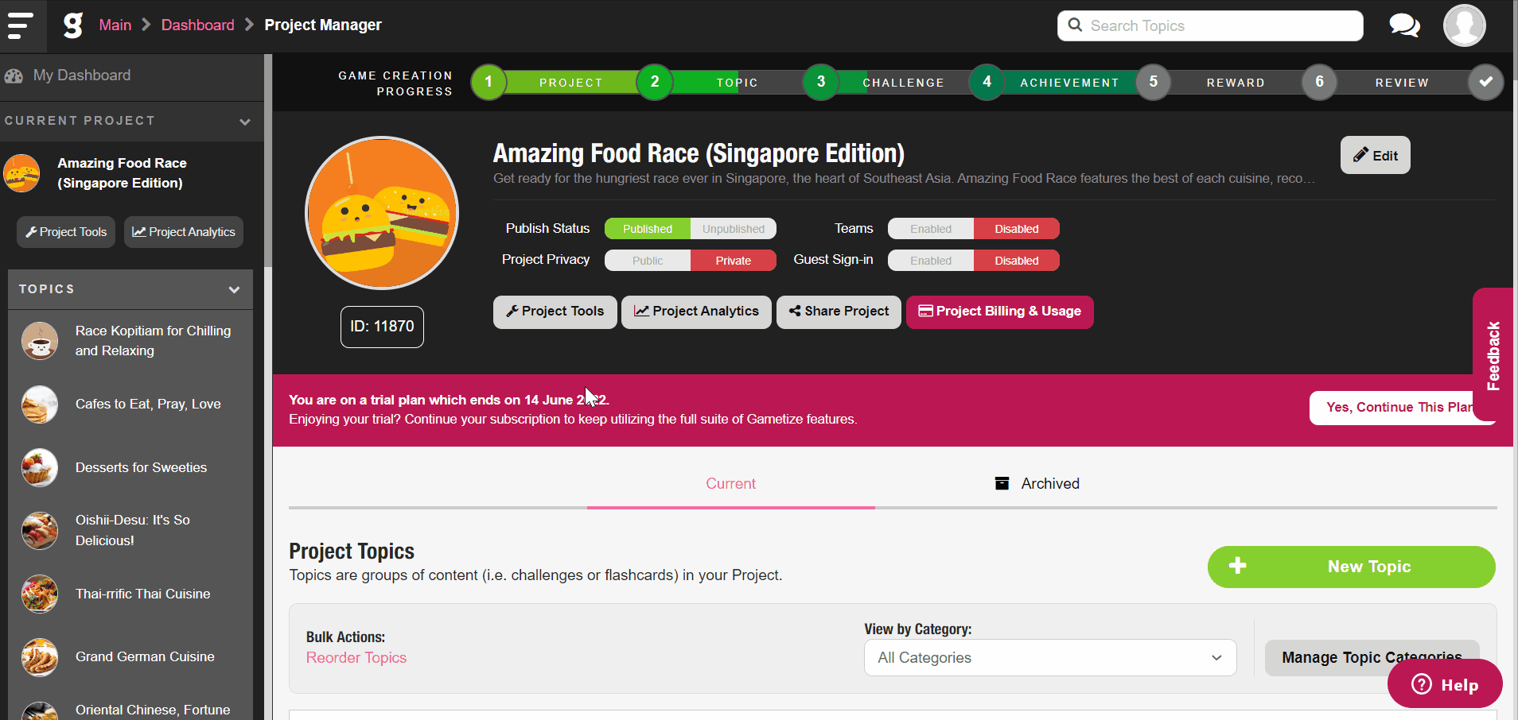
Task: Enable Teams for the project
Action: (x=930, y=229)
